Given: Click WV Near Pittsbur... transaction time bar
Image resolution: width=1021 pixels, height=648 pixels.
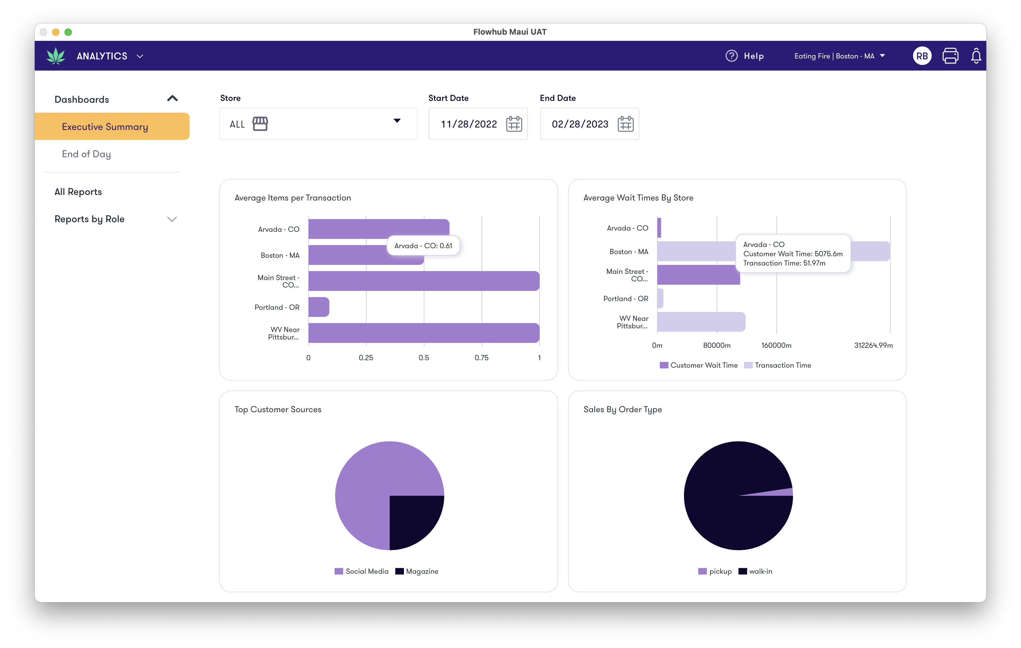Looking at the screenshot, I should (x=701, y=322).
